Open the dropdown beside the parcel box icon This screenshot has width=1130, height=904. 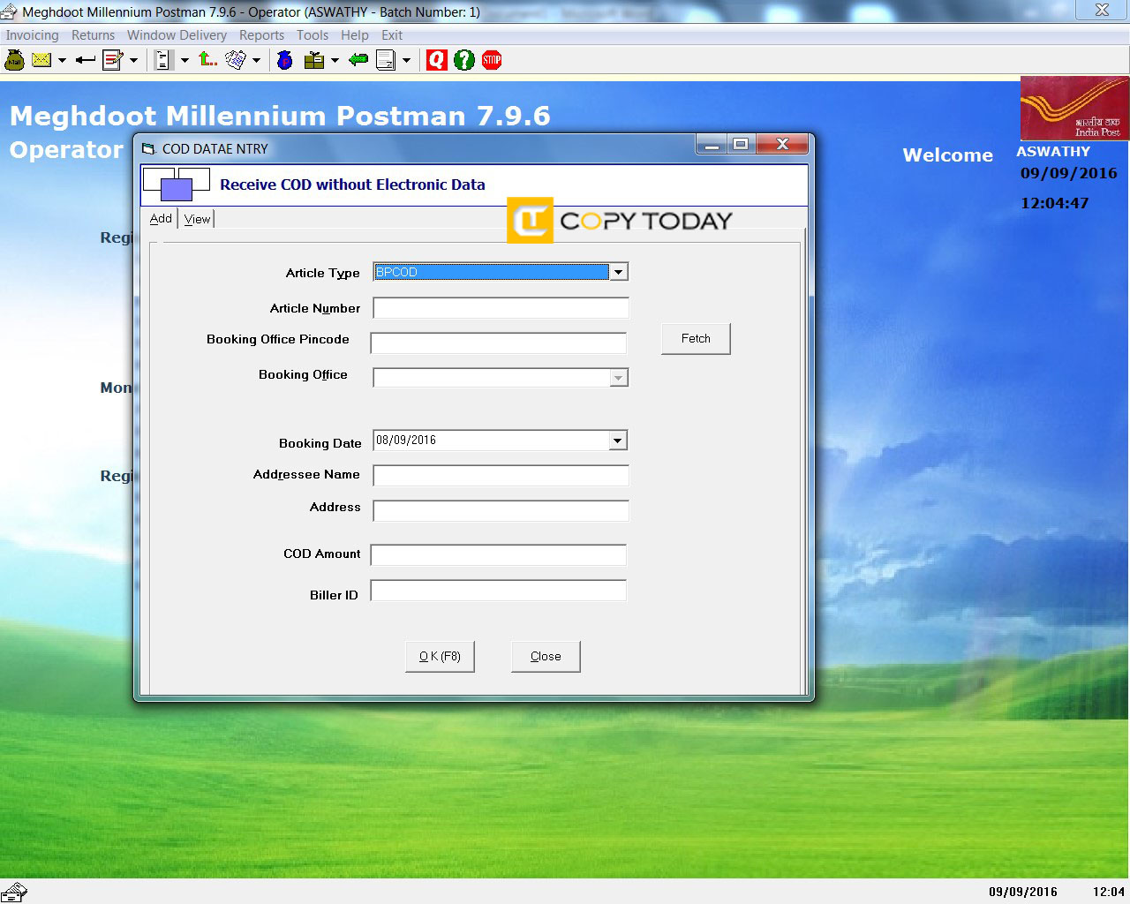pyautogui.click(x=335, y=60)
